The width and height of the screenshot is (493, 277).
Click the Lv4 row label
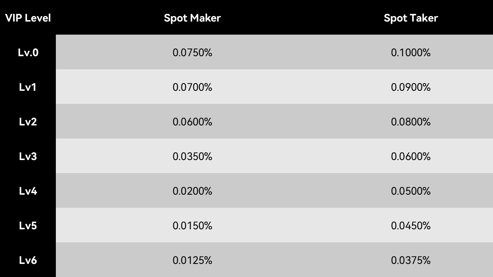28,191
